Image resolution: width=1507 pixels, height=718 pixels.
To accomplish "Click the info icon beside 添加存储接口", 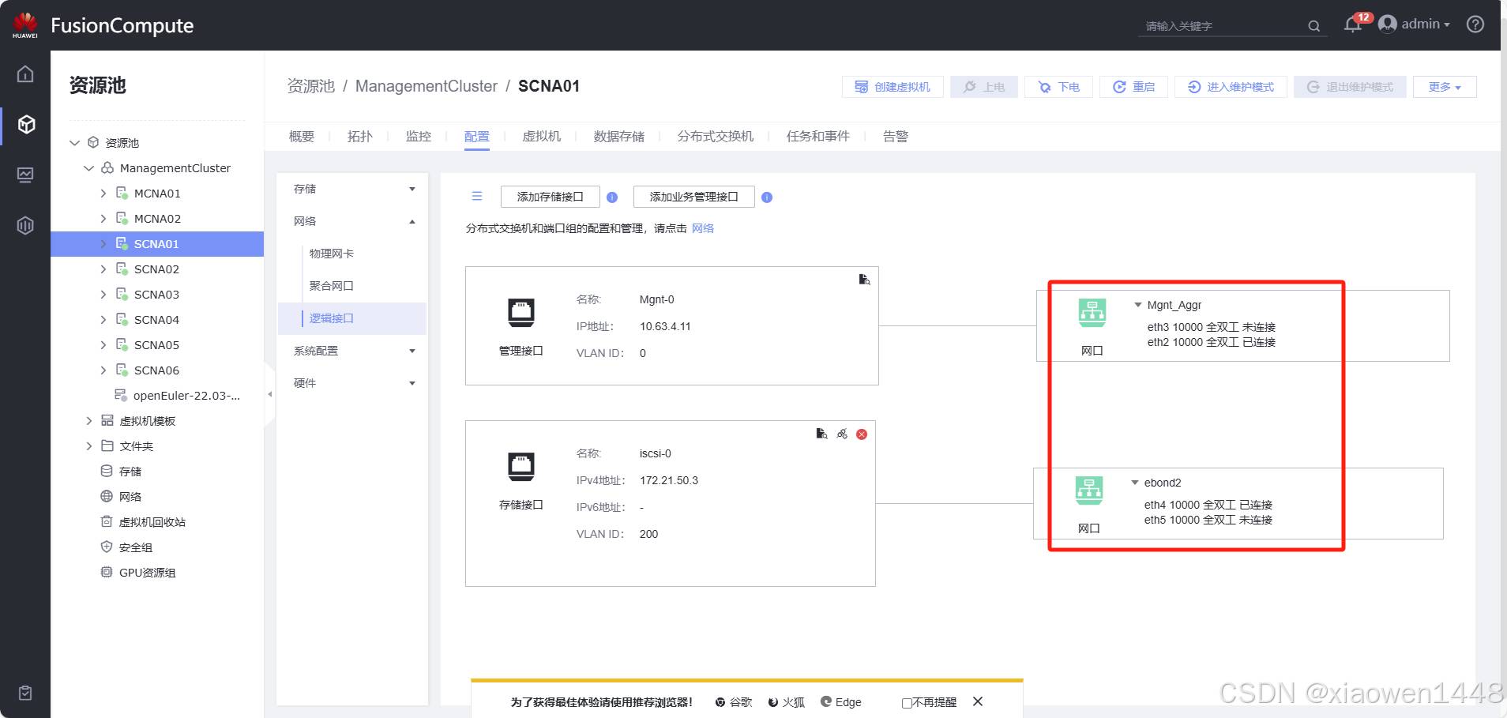I will click(x=612, y=197).
